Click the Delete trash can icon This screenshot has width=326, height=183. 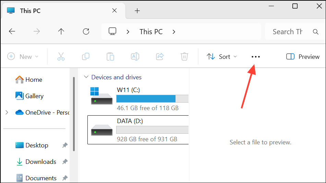coord(184,56)
